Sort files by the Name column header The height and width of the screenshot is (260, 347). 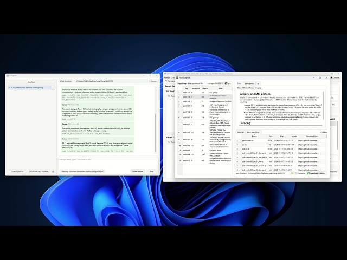click(x=254, y=136)
